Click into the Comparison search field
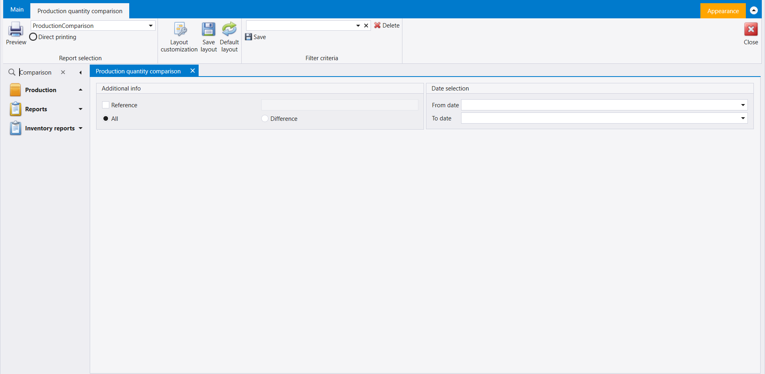Screen dimensions: 765x374 pyautogui.click(x=38, y=72)
